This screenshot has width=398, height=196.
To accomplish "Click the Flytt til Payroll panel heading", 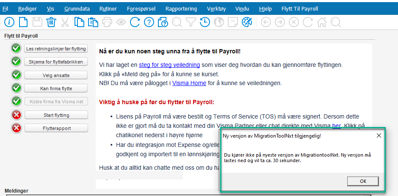I will 21,36.
